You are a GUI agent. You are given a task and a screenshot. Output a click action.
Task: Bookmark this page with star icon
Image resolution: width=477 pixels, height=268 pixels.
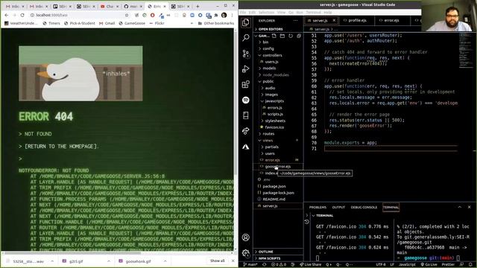click(x=127, y=15)
